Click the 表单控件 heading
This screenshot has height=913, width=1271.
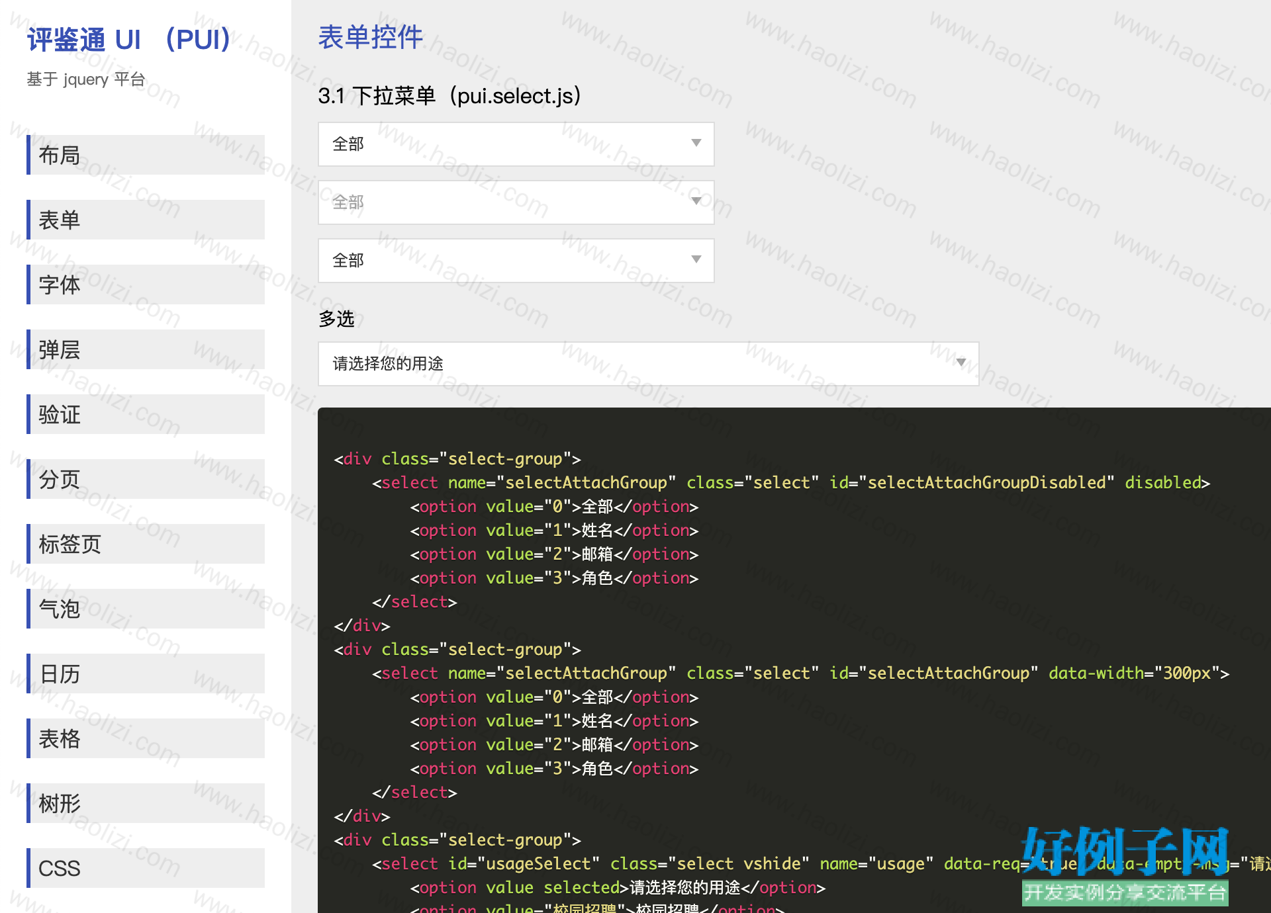tap(371, 37)
